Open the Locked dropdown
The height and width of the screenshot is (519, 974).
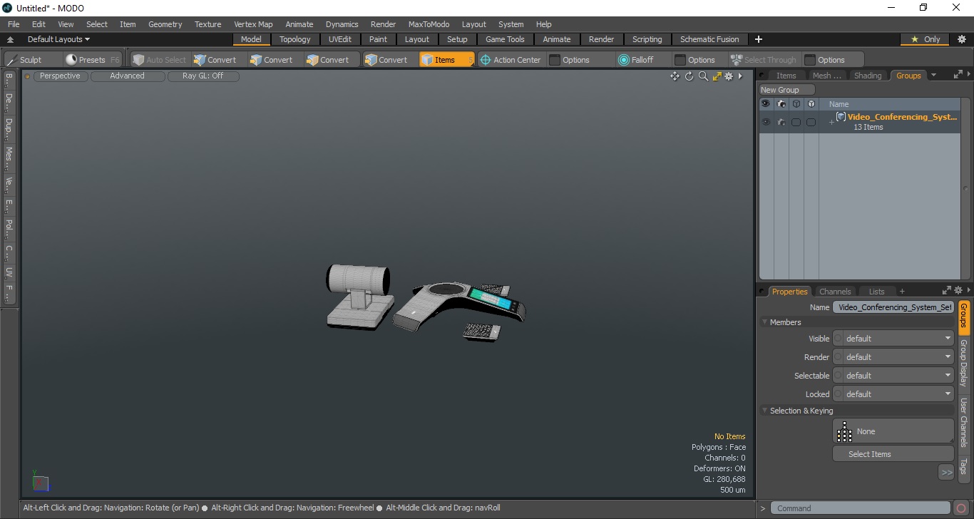point(893,394)
